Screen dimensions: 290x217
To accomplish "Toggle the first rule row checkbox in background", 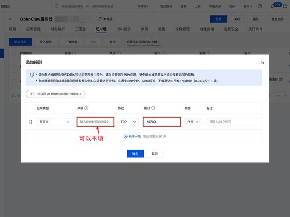I will click(x=14, y=66).
